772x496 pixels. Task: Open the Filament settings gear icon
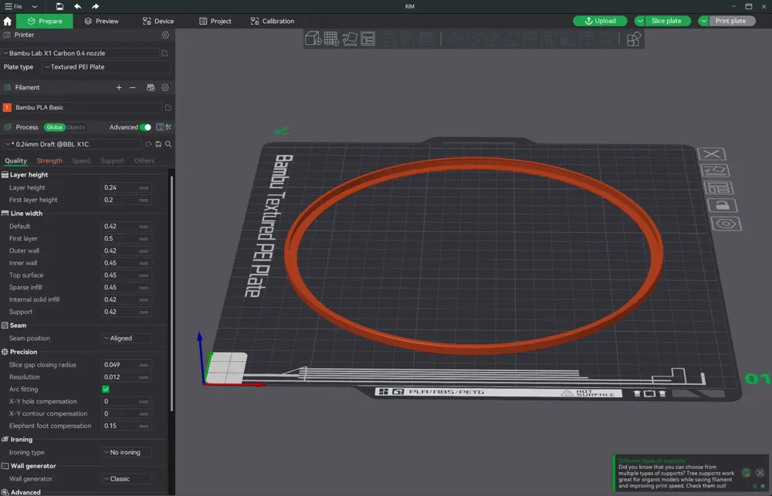tap(165, 88)
